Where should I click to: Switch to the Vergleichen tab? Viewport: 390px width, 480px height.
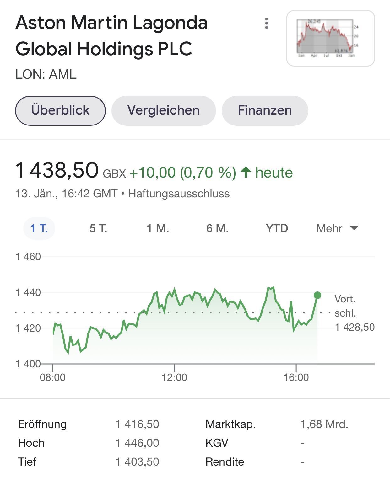click(164, 110)
